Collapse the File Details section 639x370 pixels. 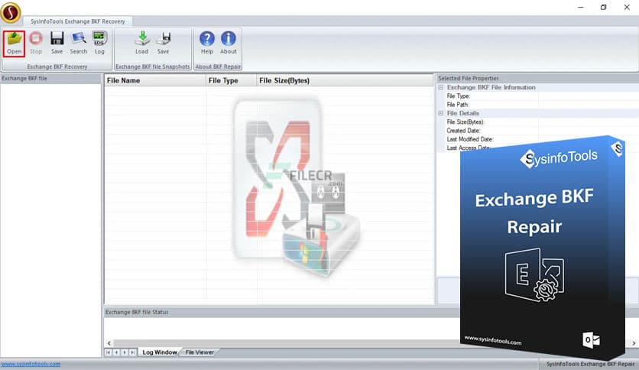(440, 113)
